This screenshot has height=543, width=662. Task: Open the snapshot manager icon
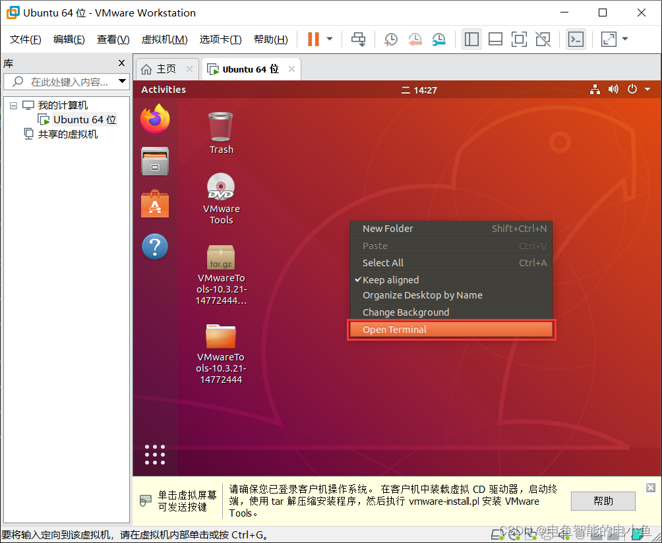click(x=439, y=40)
